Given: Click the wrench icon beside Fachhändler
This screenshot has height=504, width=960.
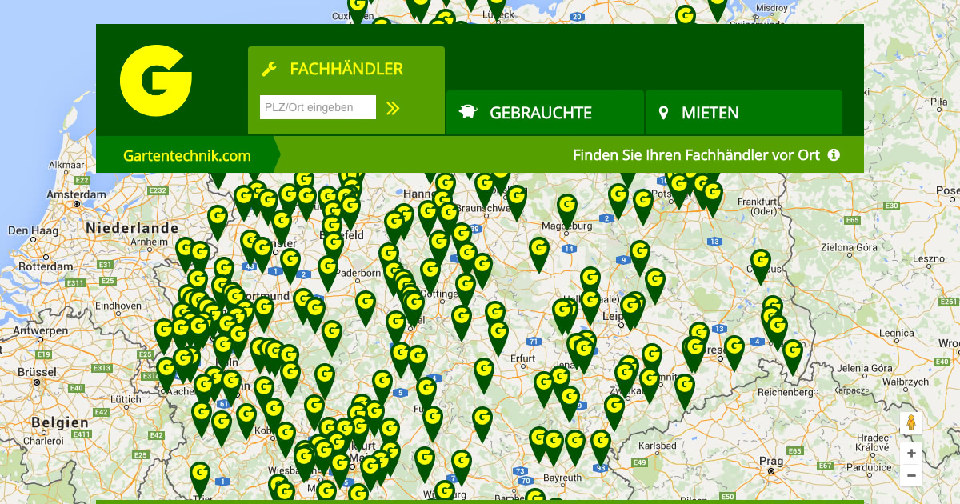Looking at the screenshot, I should (x=270, y=70).
